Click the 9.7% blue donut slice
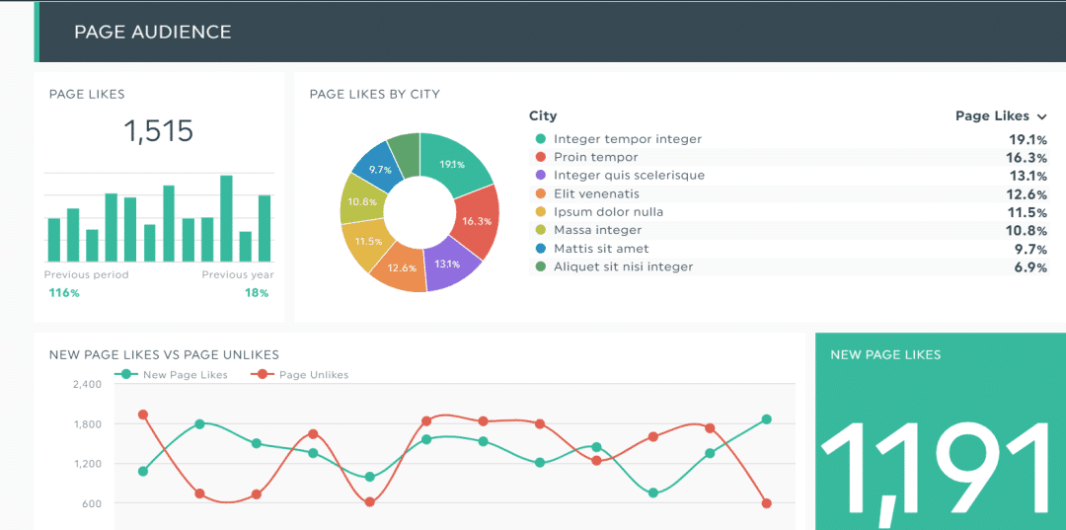 [x=378, y=169]
